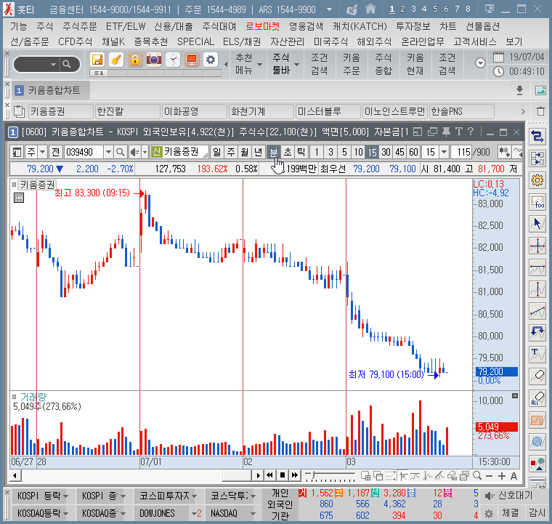
Task: Select the 월 monthly period button
Action: coord(244,152)
